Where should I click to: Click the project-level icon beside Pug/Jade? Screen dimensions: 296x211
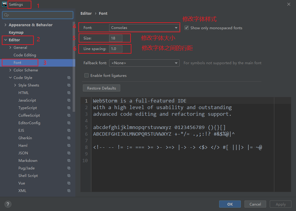pos(69,168)
